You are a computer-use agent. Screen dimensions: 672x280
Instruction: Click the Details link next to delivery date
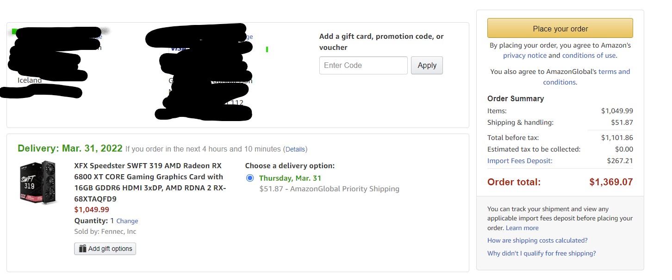click(x=295, y=149)
